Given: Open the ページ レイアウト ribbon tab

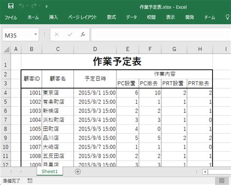Looking at the screenshot, I should click(x=82, y=17).
